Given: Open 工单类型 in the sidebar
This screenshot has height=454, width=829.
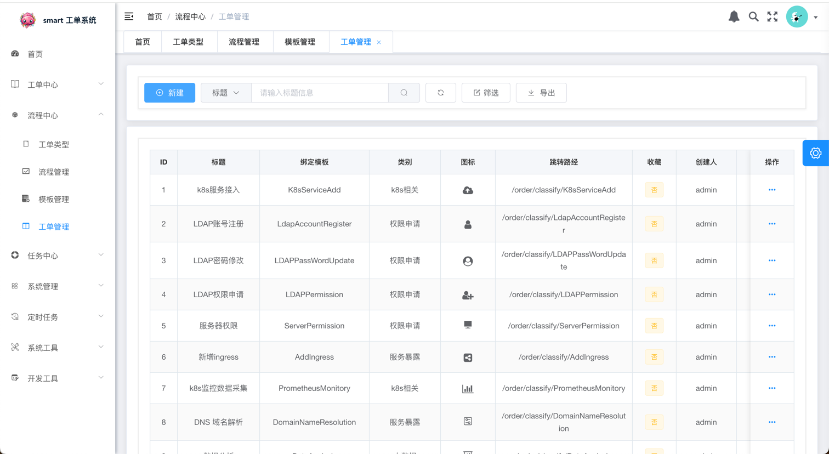Looking at the screenshot, I should coord(58,144).
